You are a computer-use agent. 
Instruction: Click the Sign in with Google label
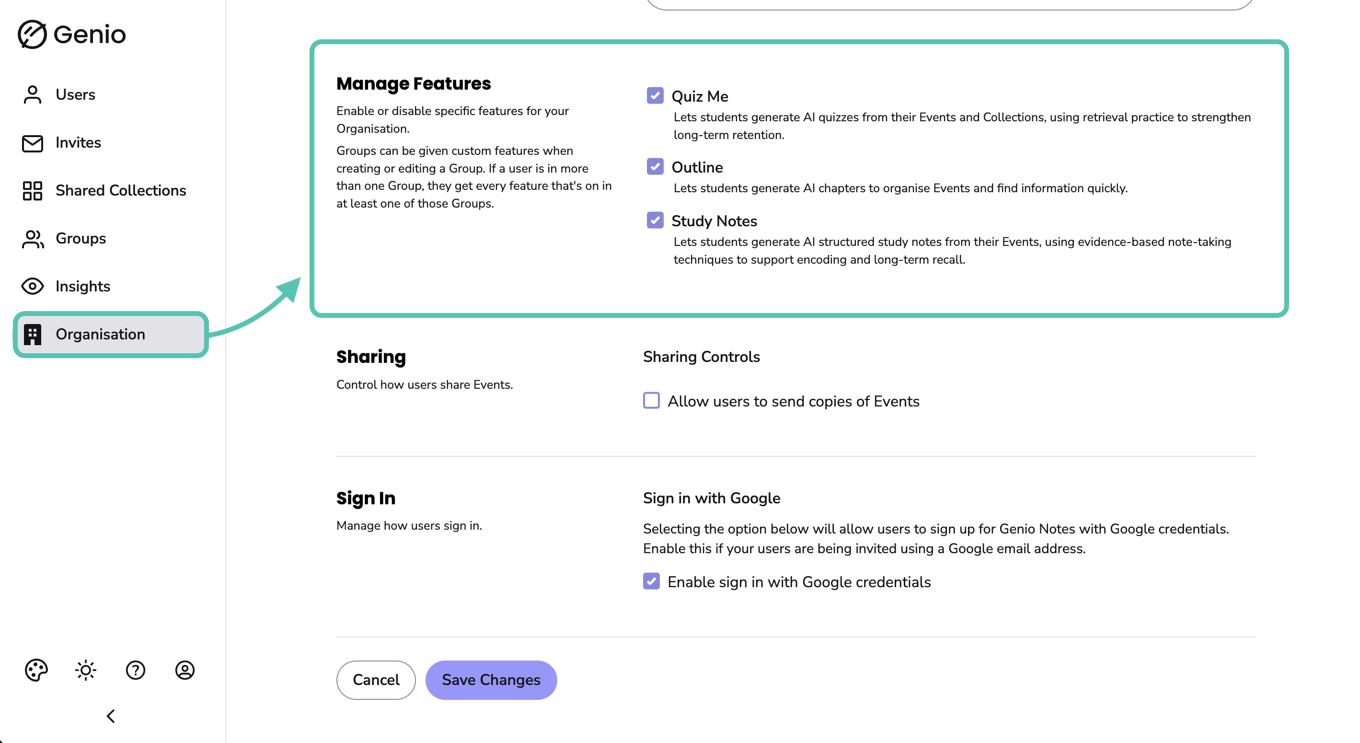pyautogui.click(x=711, y=498)
